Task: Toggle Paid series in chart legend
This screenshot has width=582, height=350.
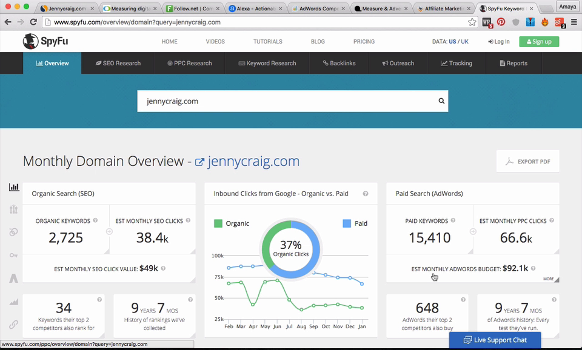Action: (x=355, y=223)
